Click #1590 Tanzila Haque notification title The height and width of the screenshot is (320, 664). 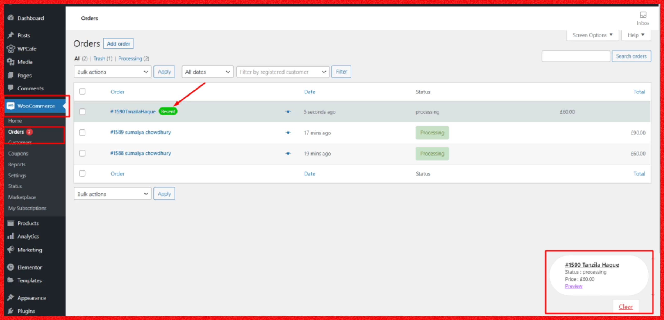592,265
